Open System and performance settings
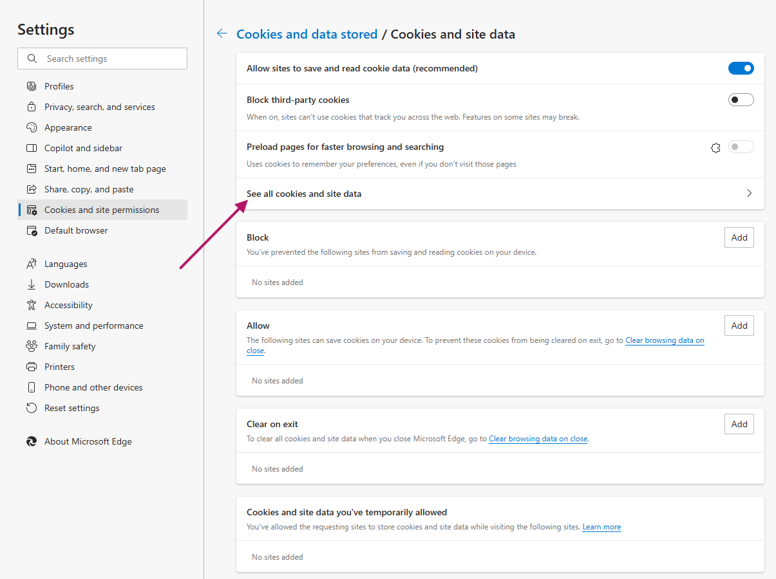 coord(93,326)
